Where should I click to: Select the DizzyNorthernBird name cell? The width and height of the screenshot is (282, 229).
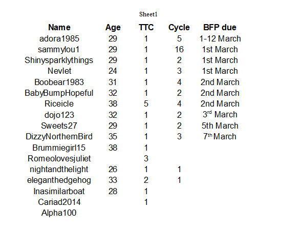coord(59,136)
